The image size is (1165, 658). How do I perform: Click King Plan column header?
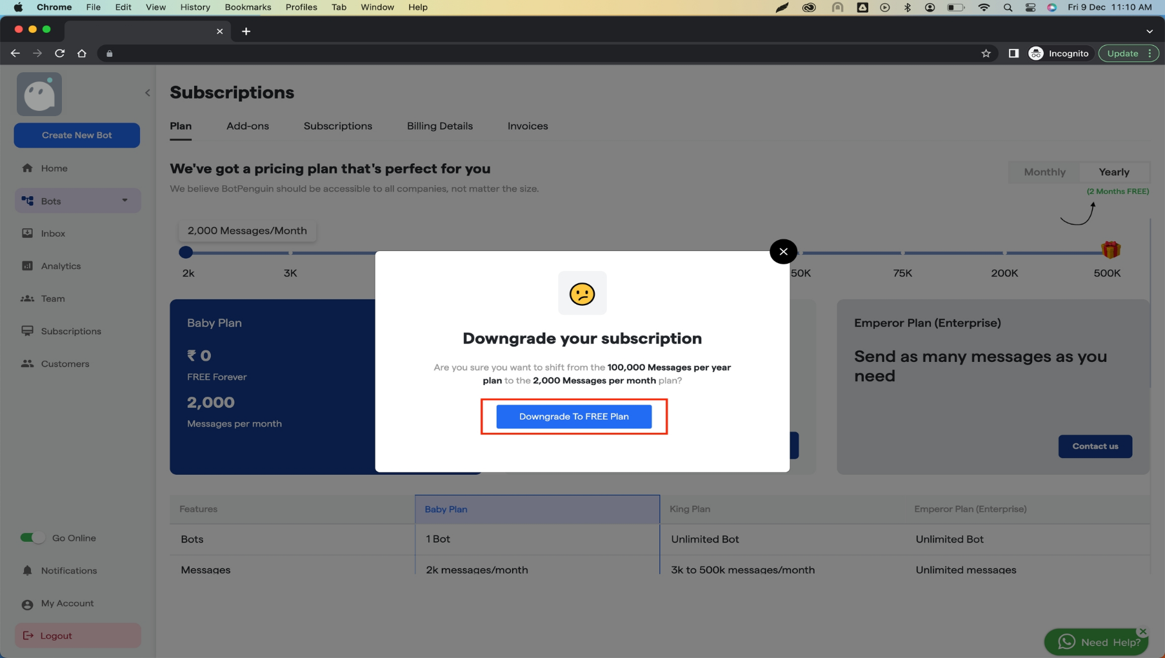click(x=782, y=509)
